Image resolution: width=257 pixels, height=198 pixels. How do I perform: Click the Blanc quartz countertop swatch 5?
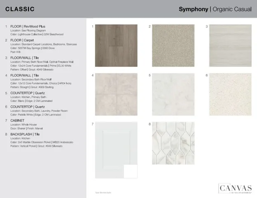click(x=173, y=94)
